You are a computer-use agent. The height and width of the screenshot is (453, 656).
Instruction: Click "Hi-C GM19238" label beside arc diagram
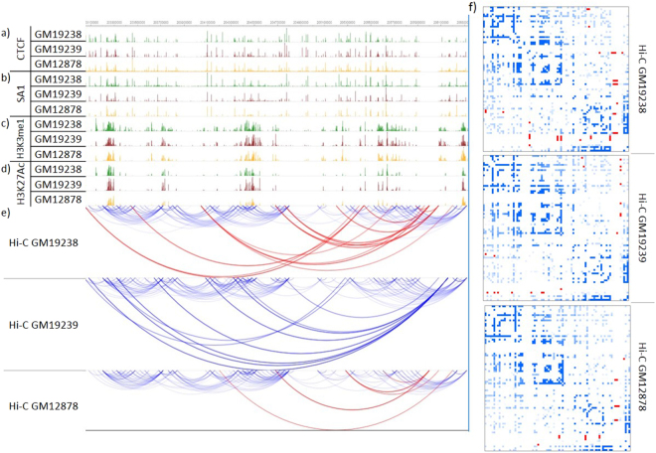(44, 242)
